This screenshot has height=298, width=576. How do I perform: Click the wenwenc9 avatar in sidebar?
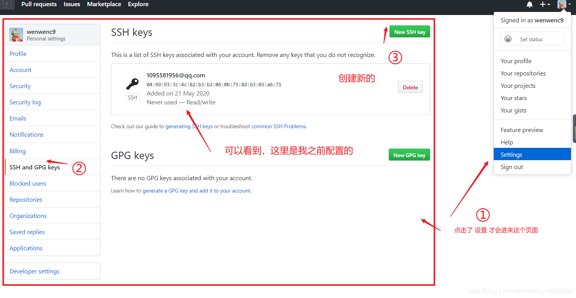pyautogui.click(x=16, y=35)
